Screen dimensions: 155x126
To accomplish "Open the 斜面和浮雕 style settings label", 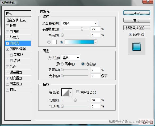I will point(18,49).
